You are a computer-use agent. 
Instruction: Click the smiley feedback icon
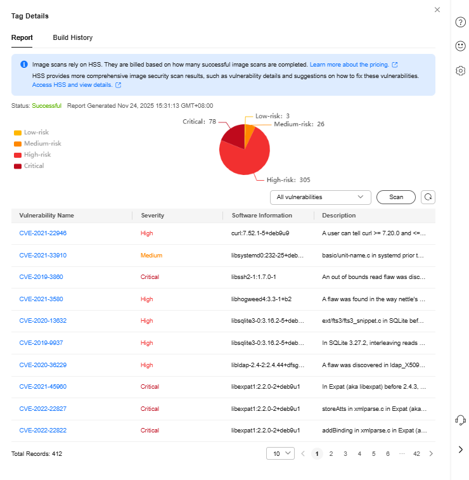click(461, 46)
